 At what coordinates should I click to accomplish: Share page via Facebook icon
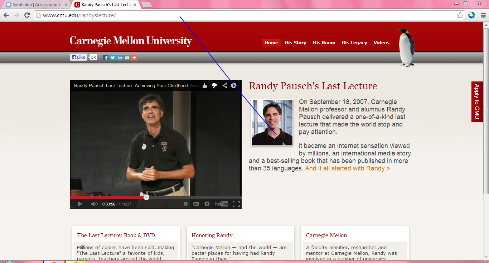point(106,58)
